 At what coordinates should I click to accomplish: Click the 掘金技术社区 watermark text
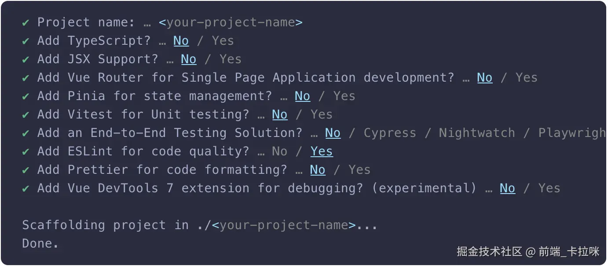pos(489,252)
